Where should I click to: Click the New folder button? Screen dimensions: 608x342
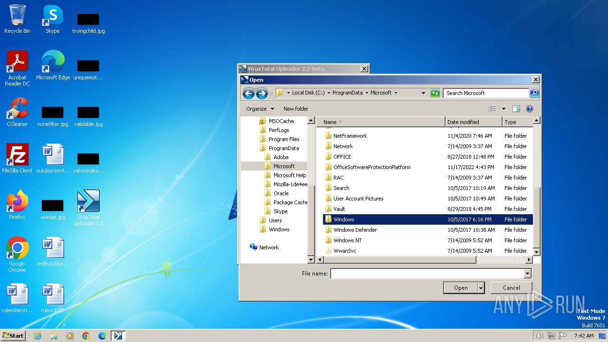(296, 109)
